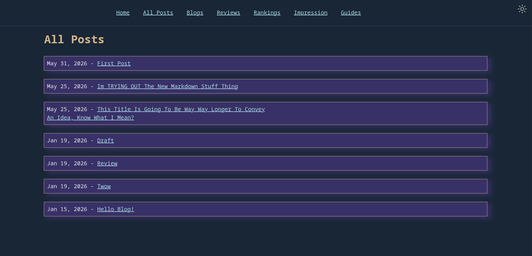532x256 pixels.
Task: Click the 'Jan 15, 2026' date text
Action: pyautogui.click(x=67, y=209)
